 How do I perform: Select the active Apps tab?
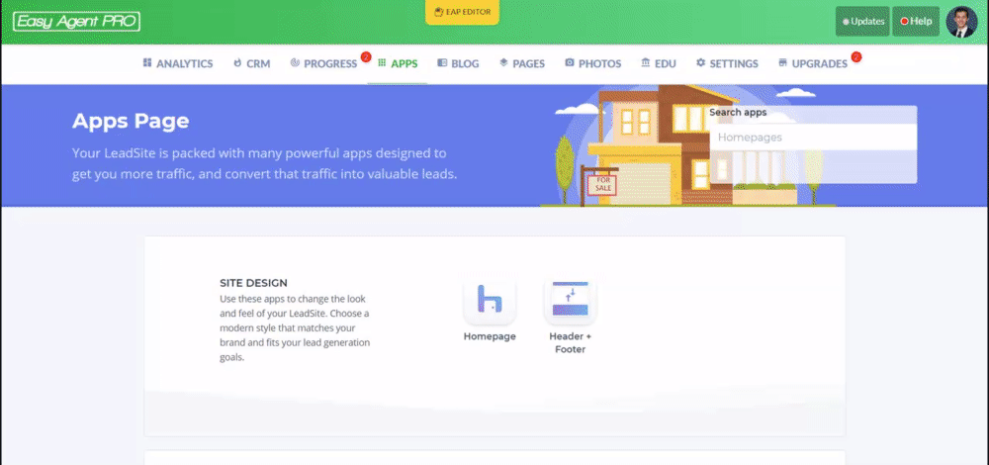pos(398,63)
